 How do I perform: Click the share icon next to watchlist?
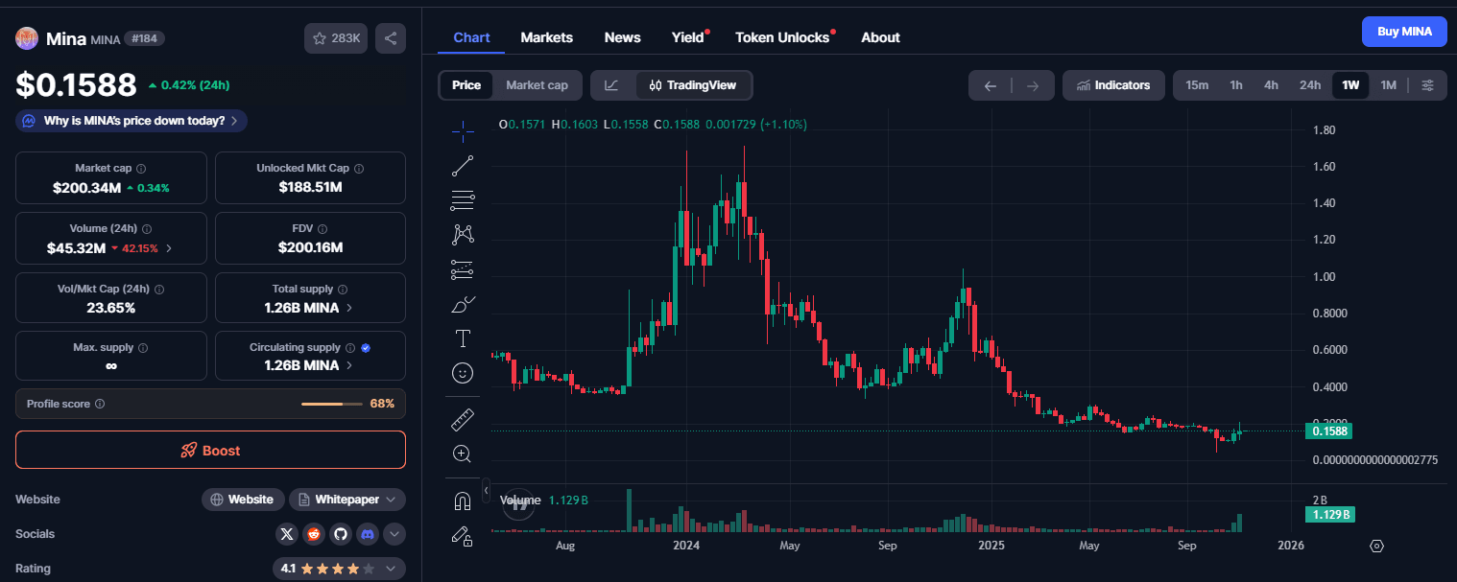coord(391,38)
